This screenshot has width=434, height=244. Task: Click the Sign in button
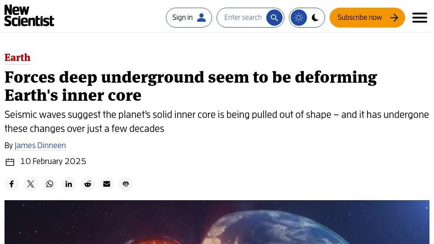[x=189, y=18]
